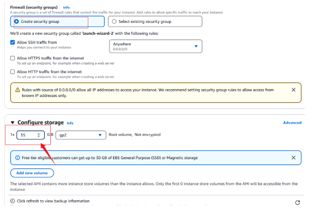Open the Configure storage Info link
321x209 pixels.
pos(70,123)
